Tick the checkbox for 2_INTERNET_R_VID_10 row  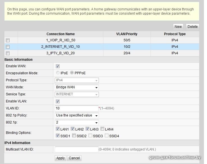8,47
